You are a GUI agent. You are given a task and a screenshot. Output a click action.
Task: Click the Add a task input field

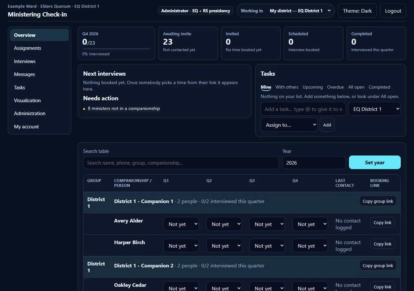pyautogui.click(x=303, y=109)
